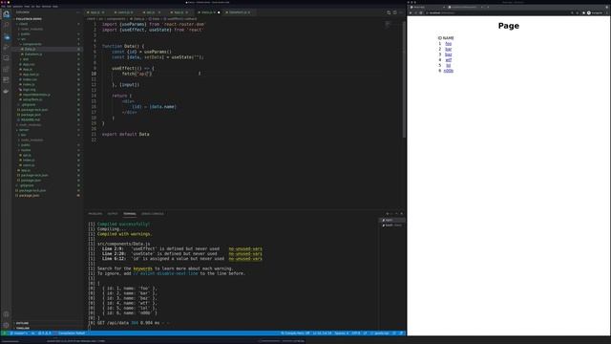The width and height of the screenshot is (611, 344).
Task: Open reportWebVitals.js in the file tree
Action: click(x=36, y=95)
